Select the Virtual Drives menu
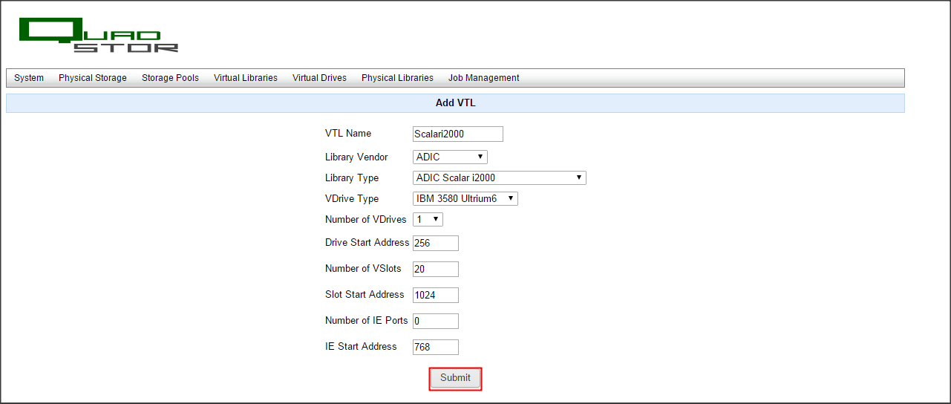This screenshot has height=404, width=951. click(x=319, y=78)
